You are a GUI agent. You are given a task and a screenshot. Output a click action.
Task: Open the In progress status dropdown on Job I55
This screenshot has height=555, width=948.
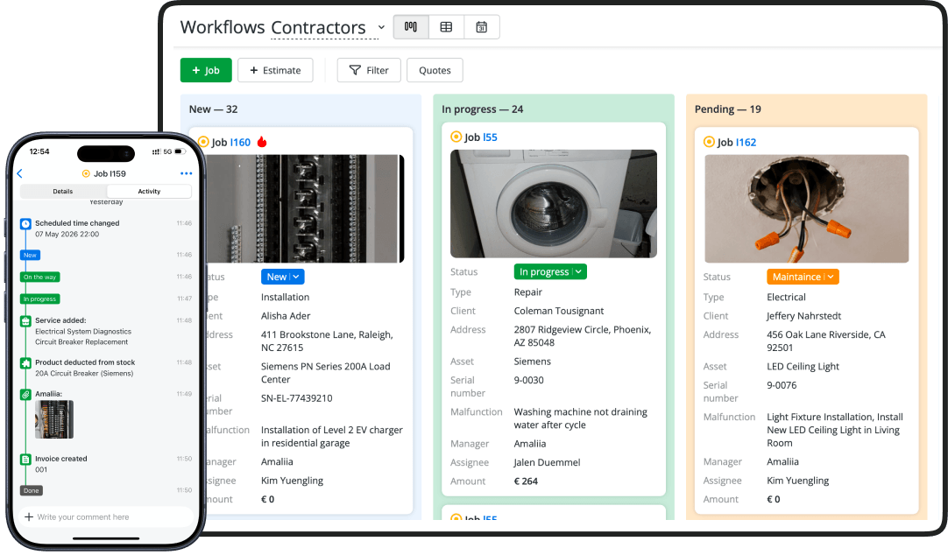[x=550, y=271]
